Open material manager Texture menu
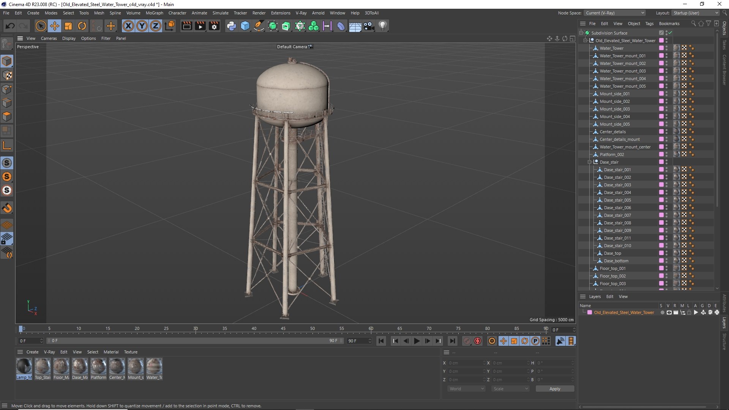This screenshot has height=410, width=729. pyautogui.click(x=131, y=352)
